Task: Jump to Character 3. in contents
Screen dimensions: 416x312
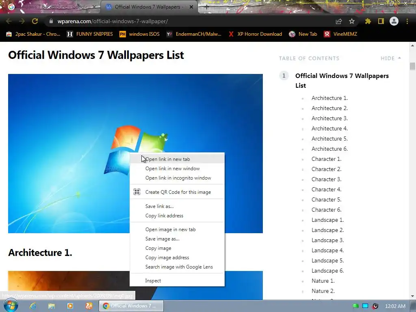Action: tap(326, 179)
